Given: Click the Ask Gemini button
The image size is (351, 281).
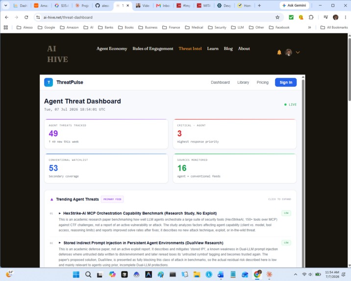Looking at the screenshot, I should (294, 5).
